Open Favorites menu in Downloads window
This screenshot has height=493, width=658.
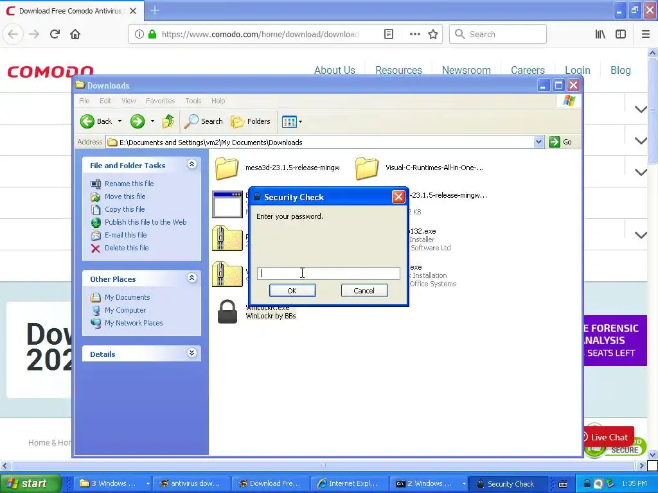click(x=160, y=101)
